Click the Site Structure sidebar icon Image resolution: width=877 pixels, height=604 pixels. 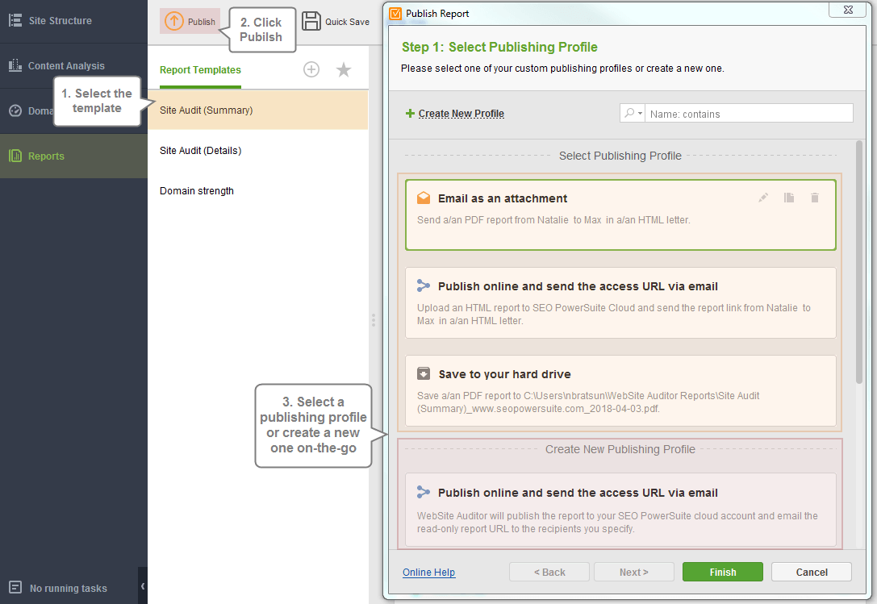(15, 21)
